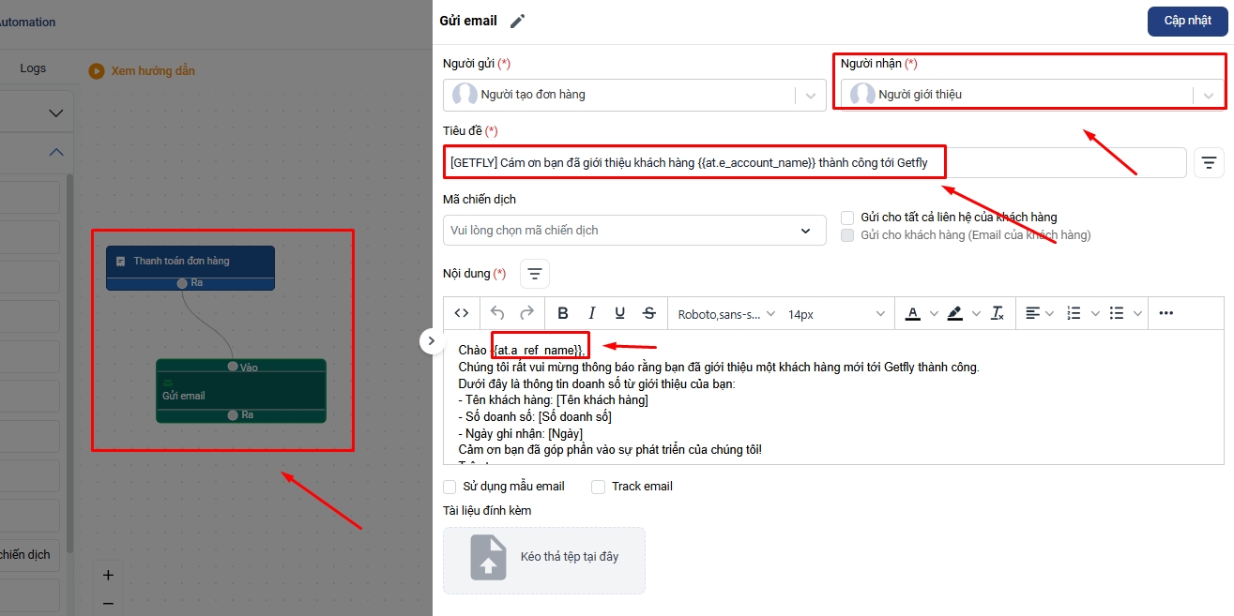Screen dimensions: 1234x616
Task: Click the Cập nhật button
Action: 1187,22
